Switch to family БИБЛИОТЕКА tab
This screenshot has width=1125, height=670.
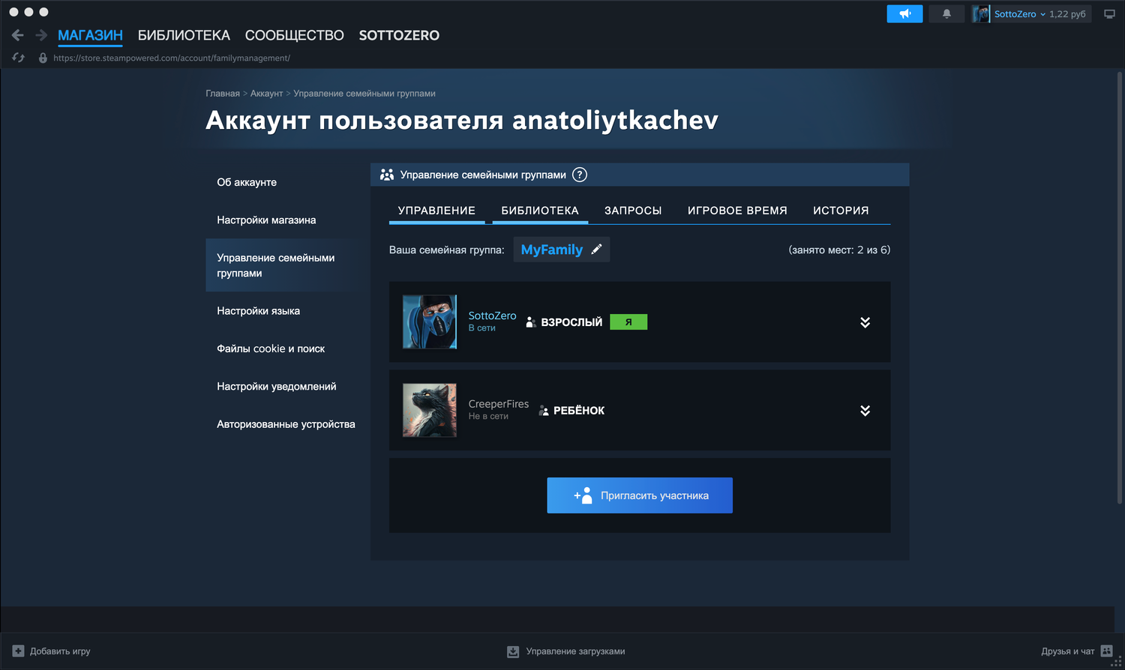pos(540,211)
